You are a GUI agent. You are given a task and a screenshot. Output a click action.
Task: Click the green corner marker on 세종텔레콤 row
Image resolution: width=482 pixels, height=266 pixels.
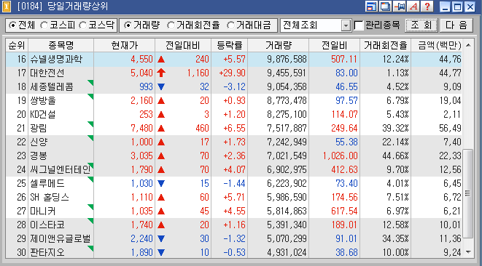coord(90,83)
